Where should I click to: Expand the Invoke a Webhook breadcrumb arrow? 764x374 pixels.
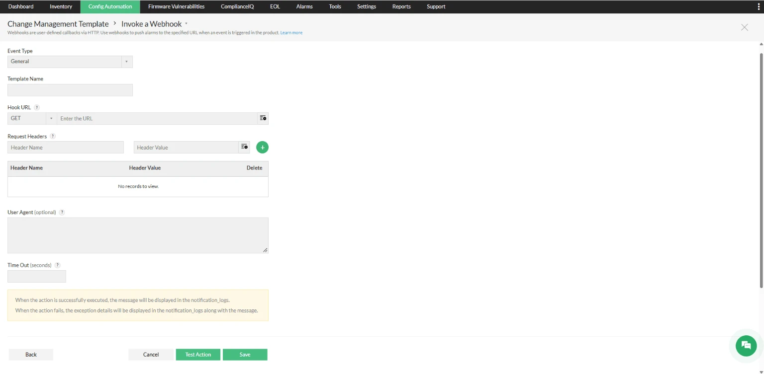pos(186,24)
